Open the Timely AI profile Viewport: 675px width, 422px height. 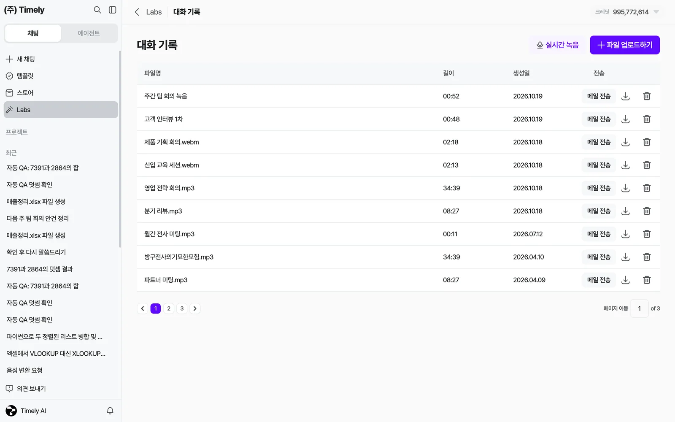26,411
